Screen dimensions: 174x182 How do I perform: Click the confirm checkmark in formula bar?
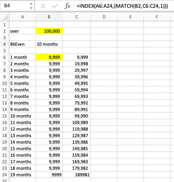click(55, 6)
